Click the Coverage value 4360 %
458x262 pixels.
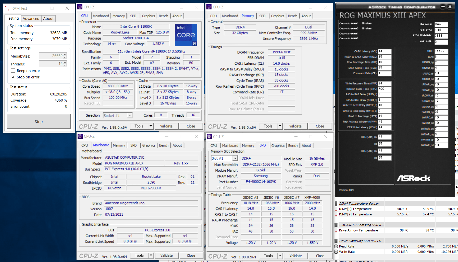click(61, 100)
